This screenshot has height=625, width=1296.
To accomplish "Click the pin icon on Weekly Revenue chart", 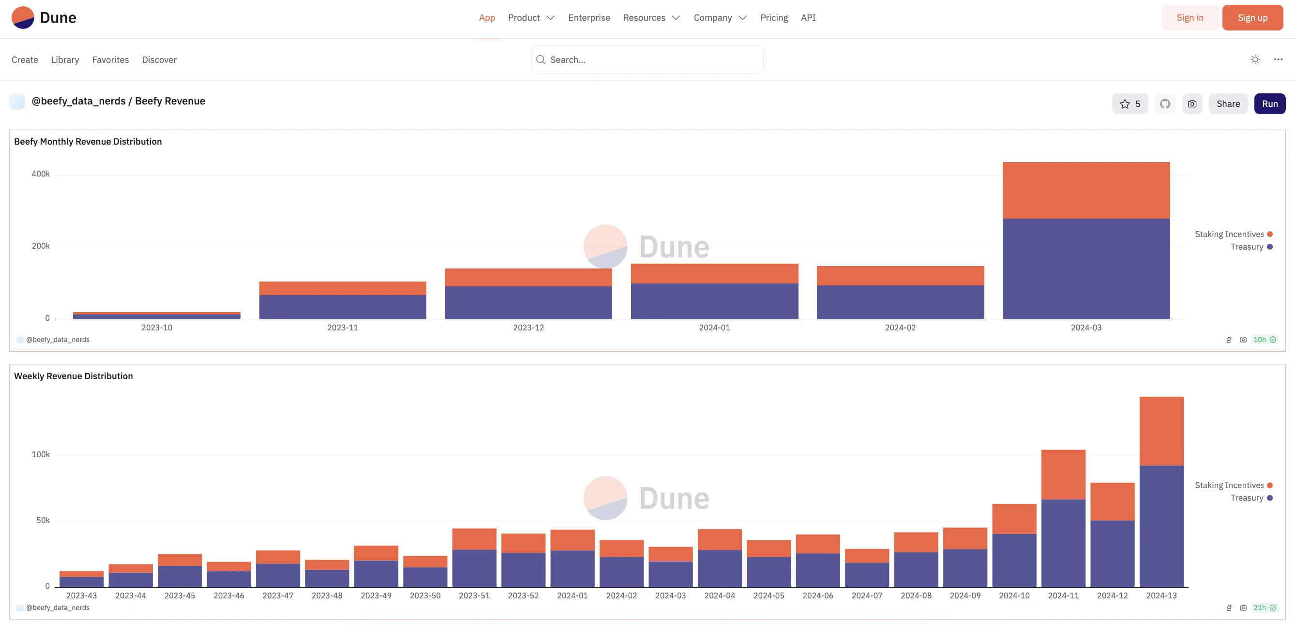I will (x=1229, y=607).
